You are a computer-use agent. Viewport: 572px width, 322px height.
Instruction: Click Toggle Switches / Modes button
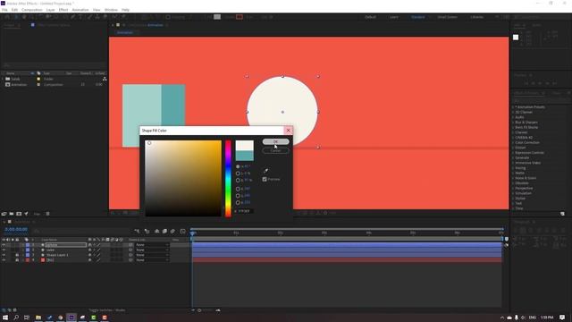pos(107,310)
